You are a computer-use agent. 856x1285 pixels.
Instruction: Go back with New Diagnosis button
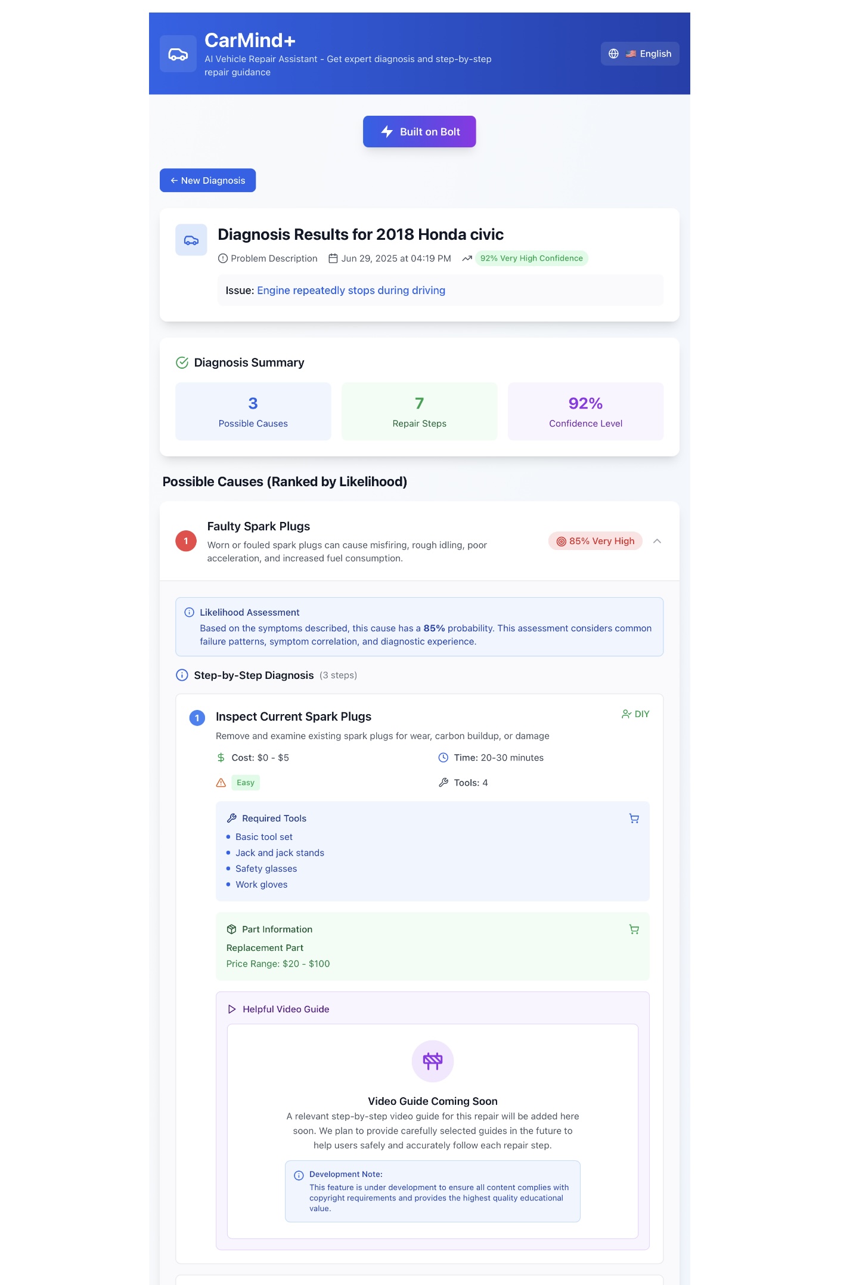pos(207,180)
